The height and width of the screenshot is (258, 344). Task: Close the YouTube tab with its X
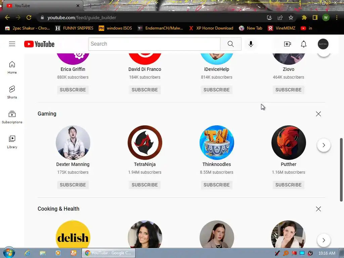78,6
